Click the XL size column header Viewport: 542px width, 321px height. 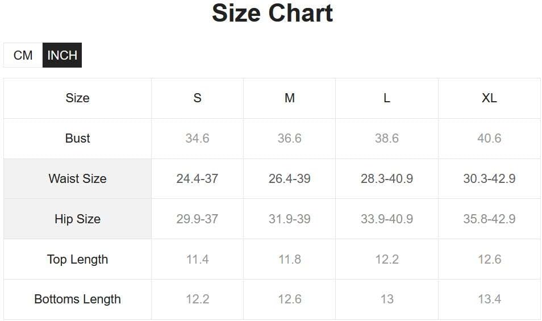pyautogui.click(x=489, y=98)
